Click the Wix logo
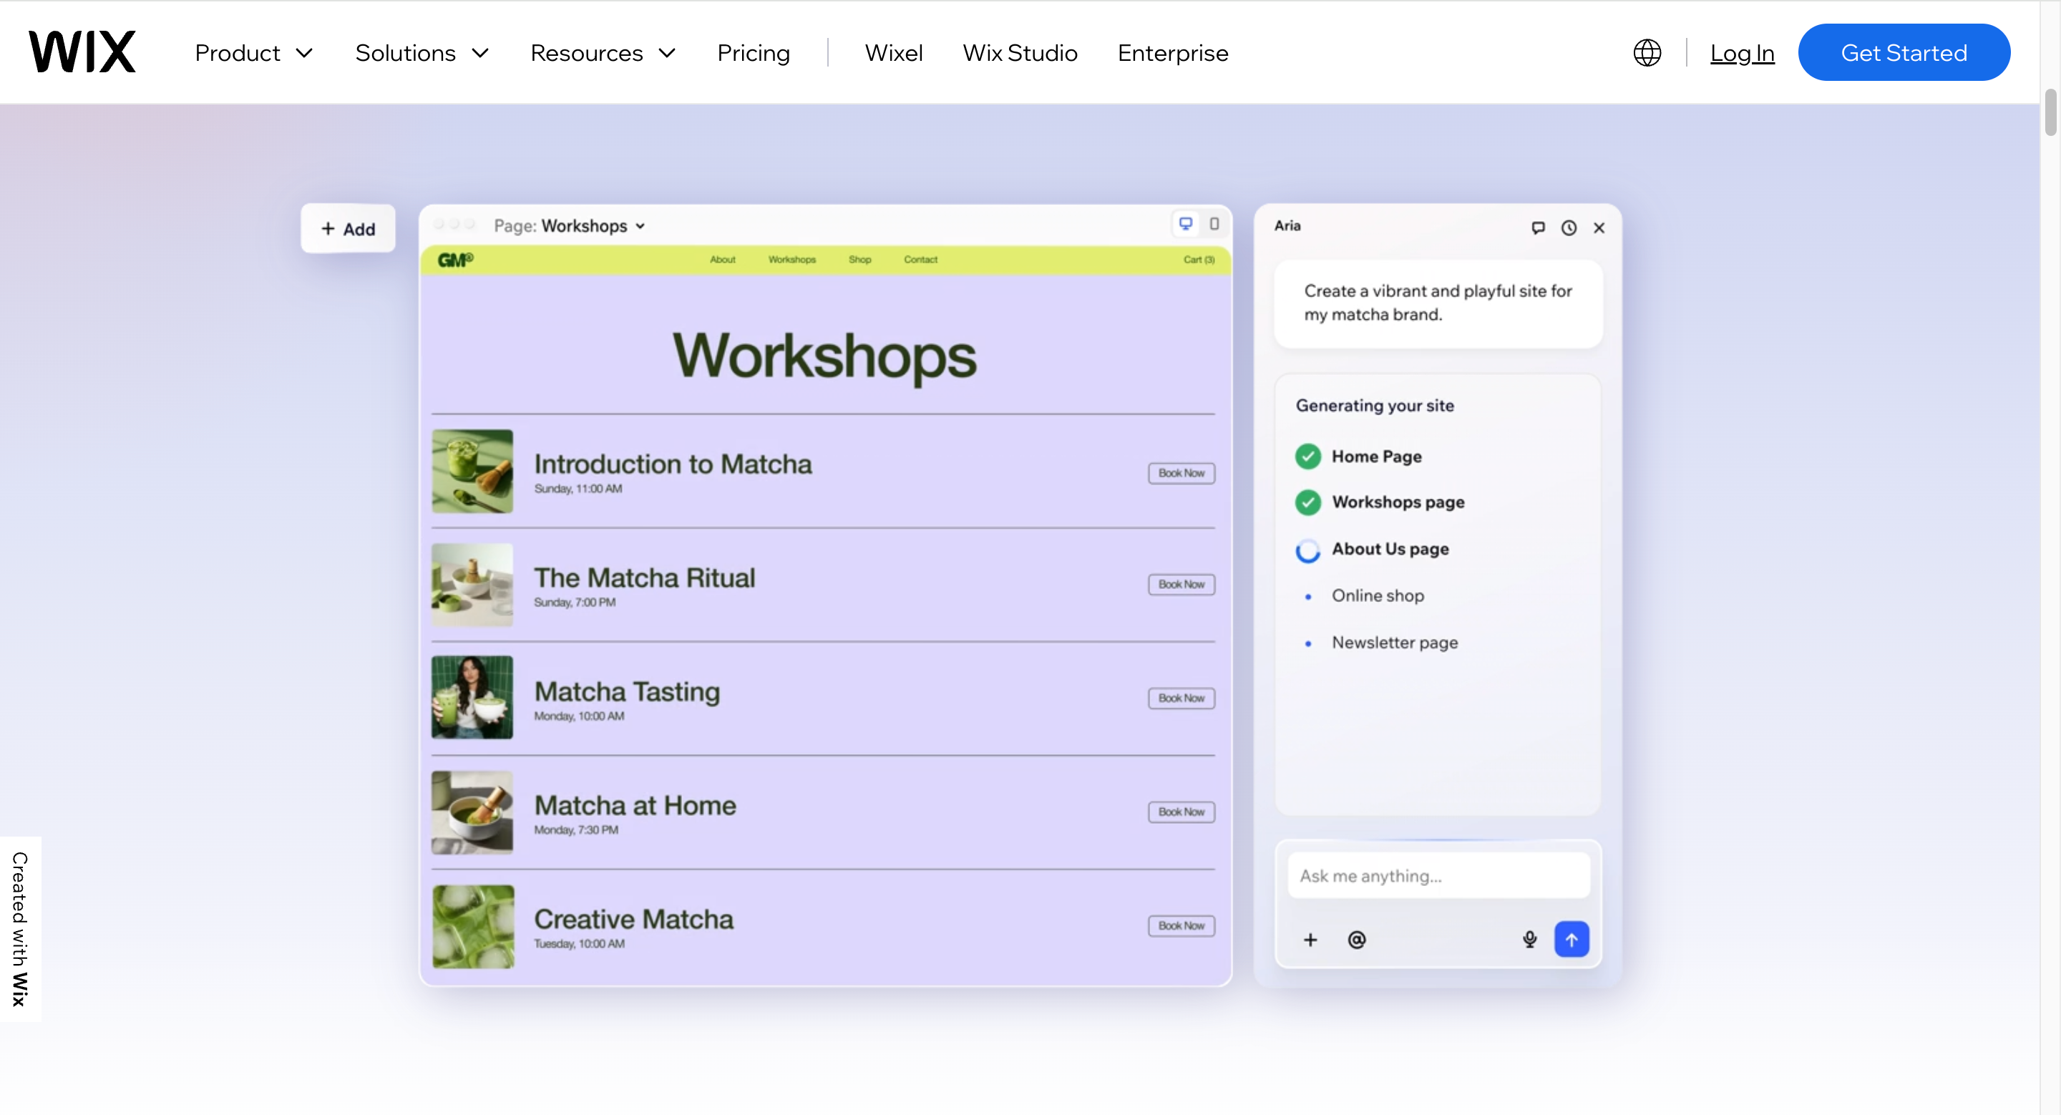 [82, 52]
